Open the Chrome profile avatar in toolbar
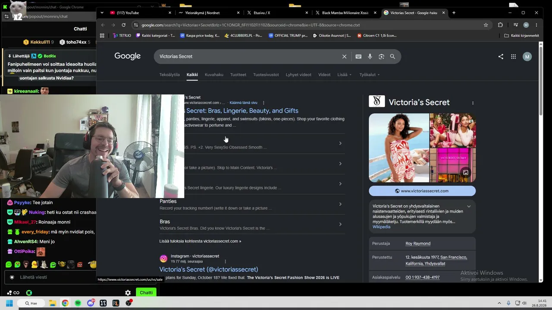 click(x=526, y=25)
